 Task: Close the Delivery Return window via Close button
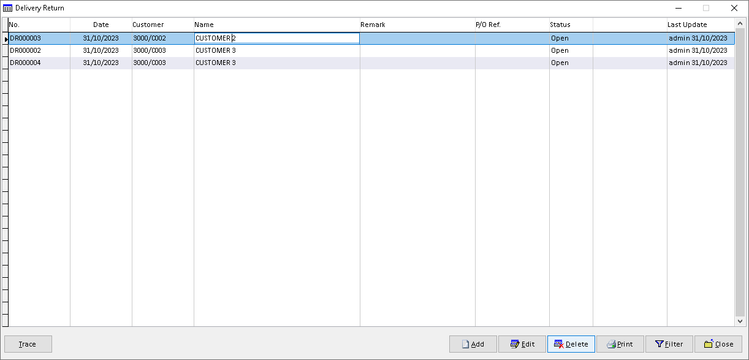[x=718, y=344]
